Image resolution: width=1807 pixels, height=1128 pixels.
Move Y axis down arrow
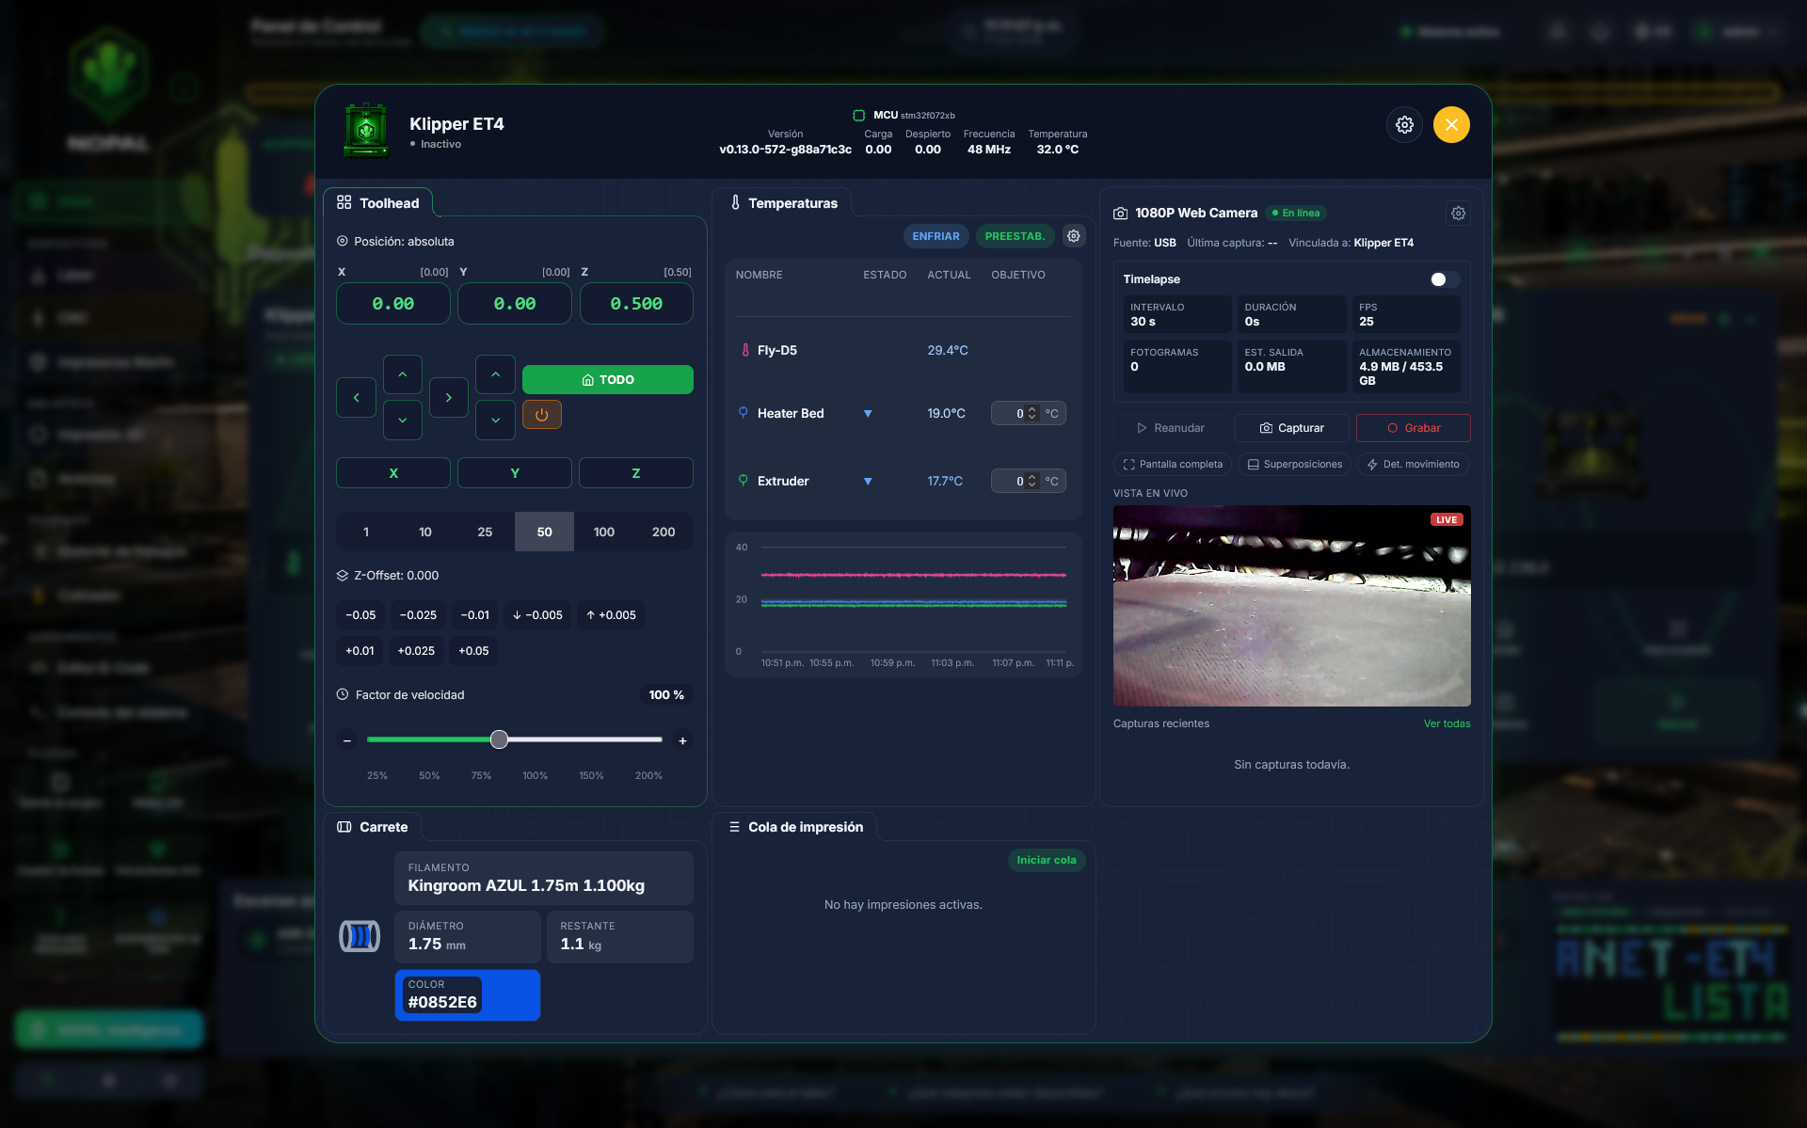click(403, 421)
